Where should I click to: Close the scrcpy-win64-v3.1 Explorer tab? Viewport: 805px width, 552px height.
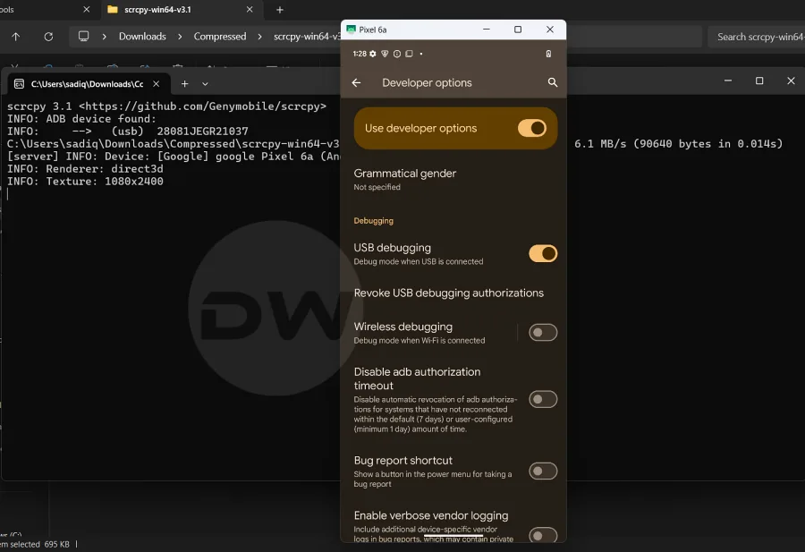[x=250, y=10]
